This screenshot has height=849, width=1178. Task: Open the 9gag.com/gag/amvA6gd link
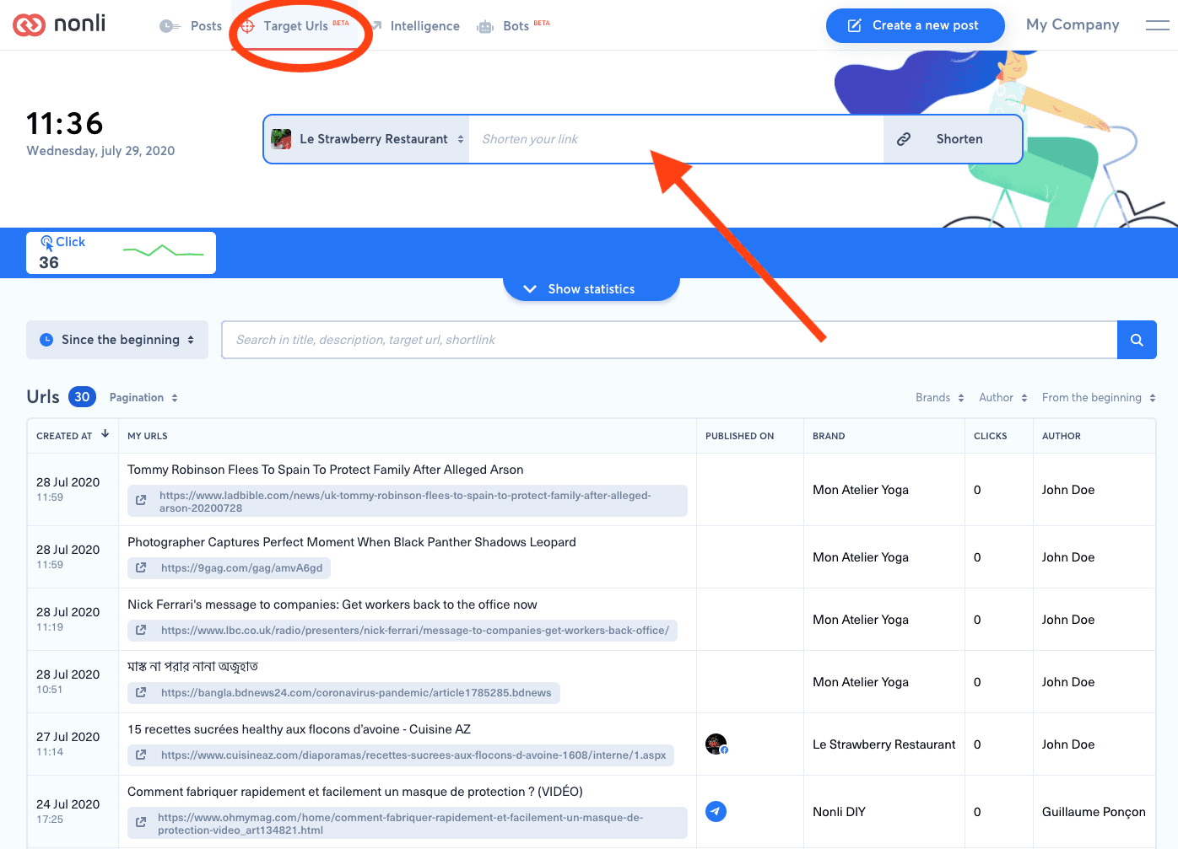(230, 568)
